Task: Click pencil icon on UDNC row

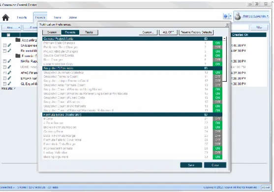Action: click(9, 67)
